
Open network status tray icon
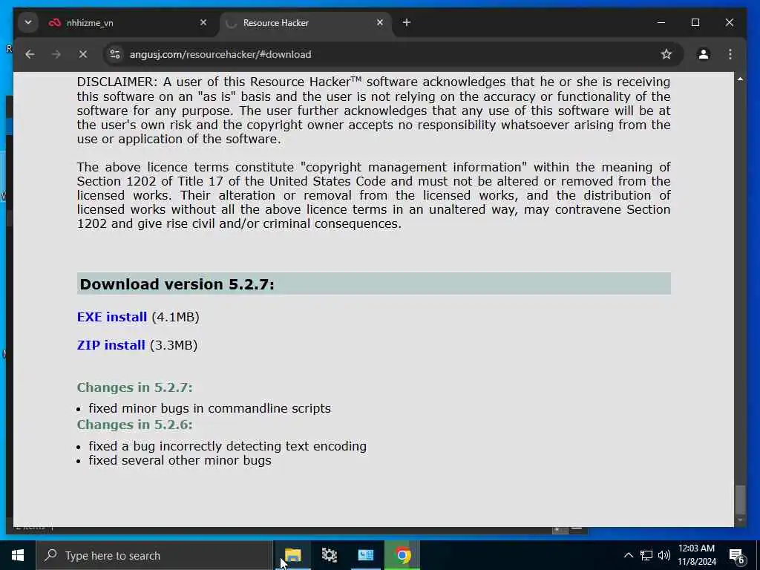(646, 555)
